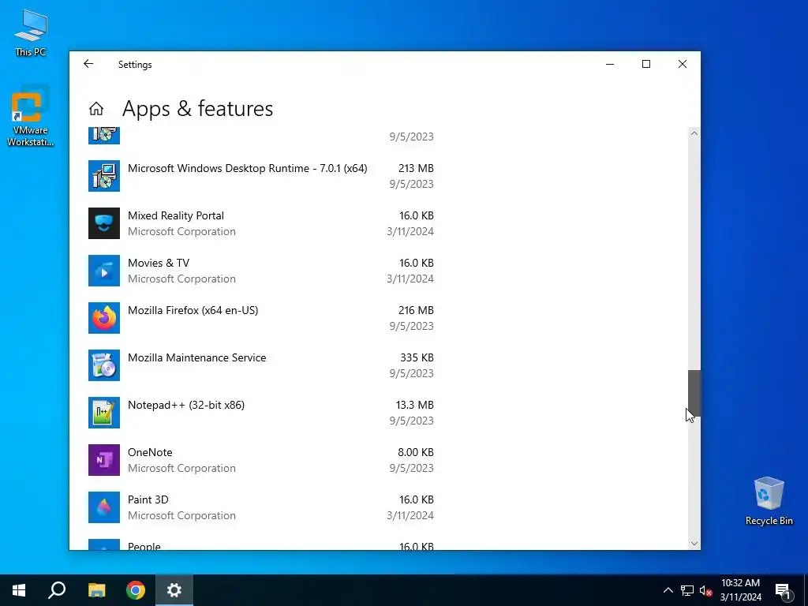Viewport: 808px width, 606px height.
Task: Click the 213 MB size value
Action: point(416,168)
